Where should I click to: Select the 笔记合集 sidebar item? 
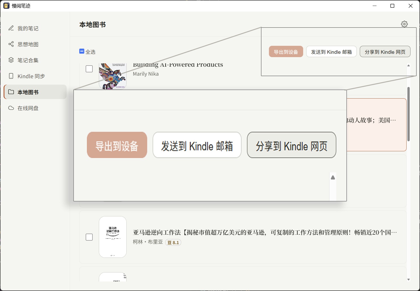pyautogui.click(x=35, y=60)
